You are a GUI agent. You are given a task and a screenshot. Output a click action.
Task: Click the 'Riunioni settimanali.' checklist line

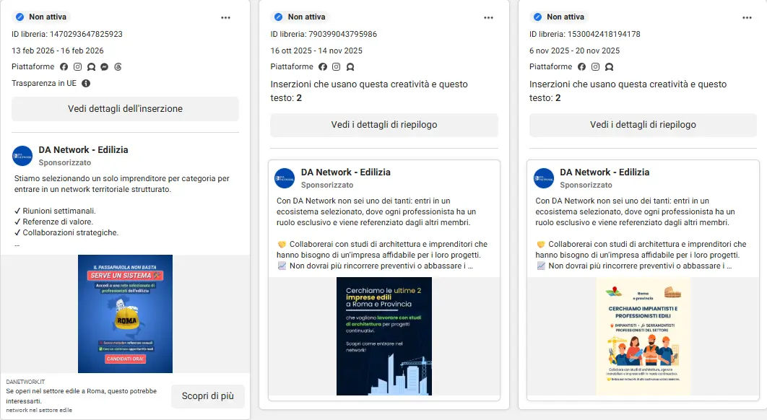(x=55, y=211)
